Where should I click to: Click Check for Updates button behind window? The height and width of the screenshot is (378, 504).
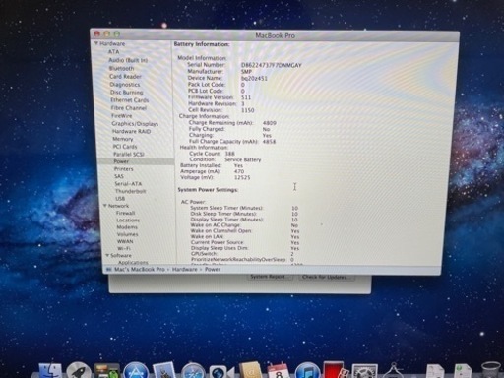327,277
